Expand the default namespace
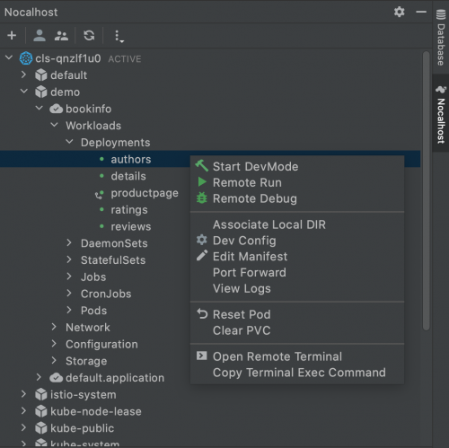 pos(23,75)
